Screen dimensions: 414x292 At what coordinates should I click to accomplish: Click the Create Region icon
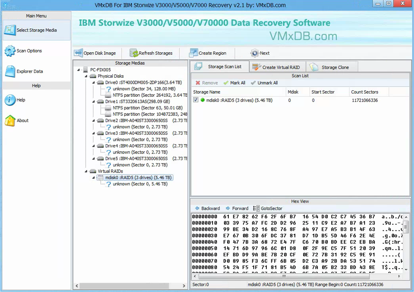(x=193, y=53)
